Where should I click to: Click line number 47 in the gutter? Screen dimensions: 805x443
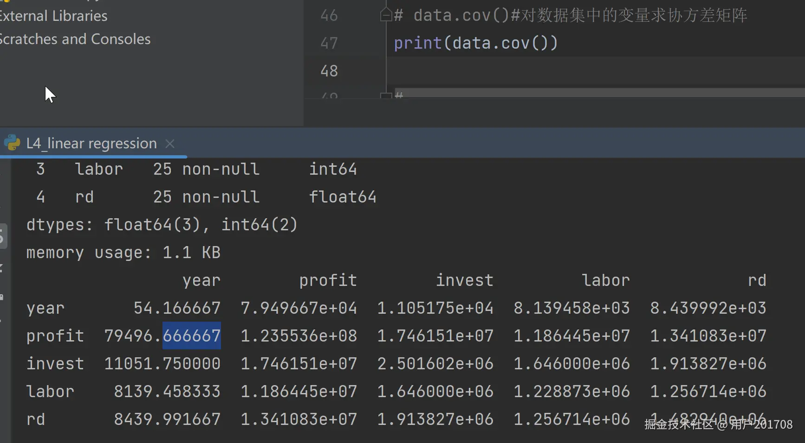[329, 43]
